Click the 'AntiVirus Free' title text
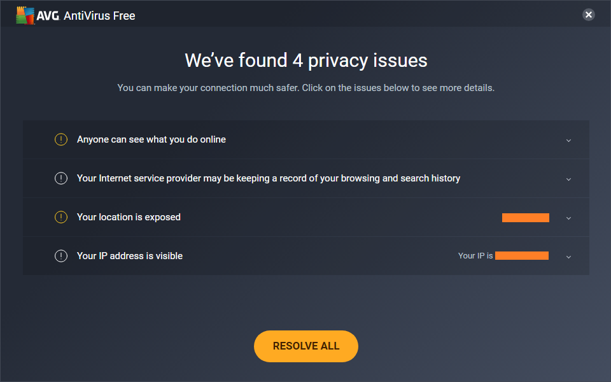 [99, 16]
